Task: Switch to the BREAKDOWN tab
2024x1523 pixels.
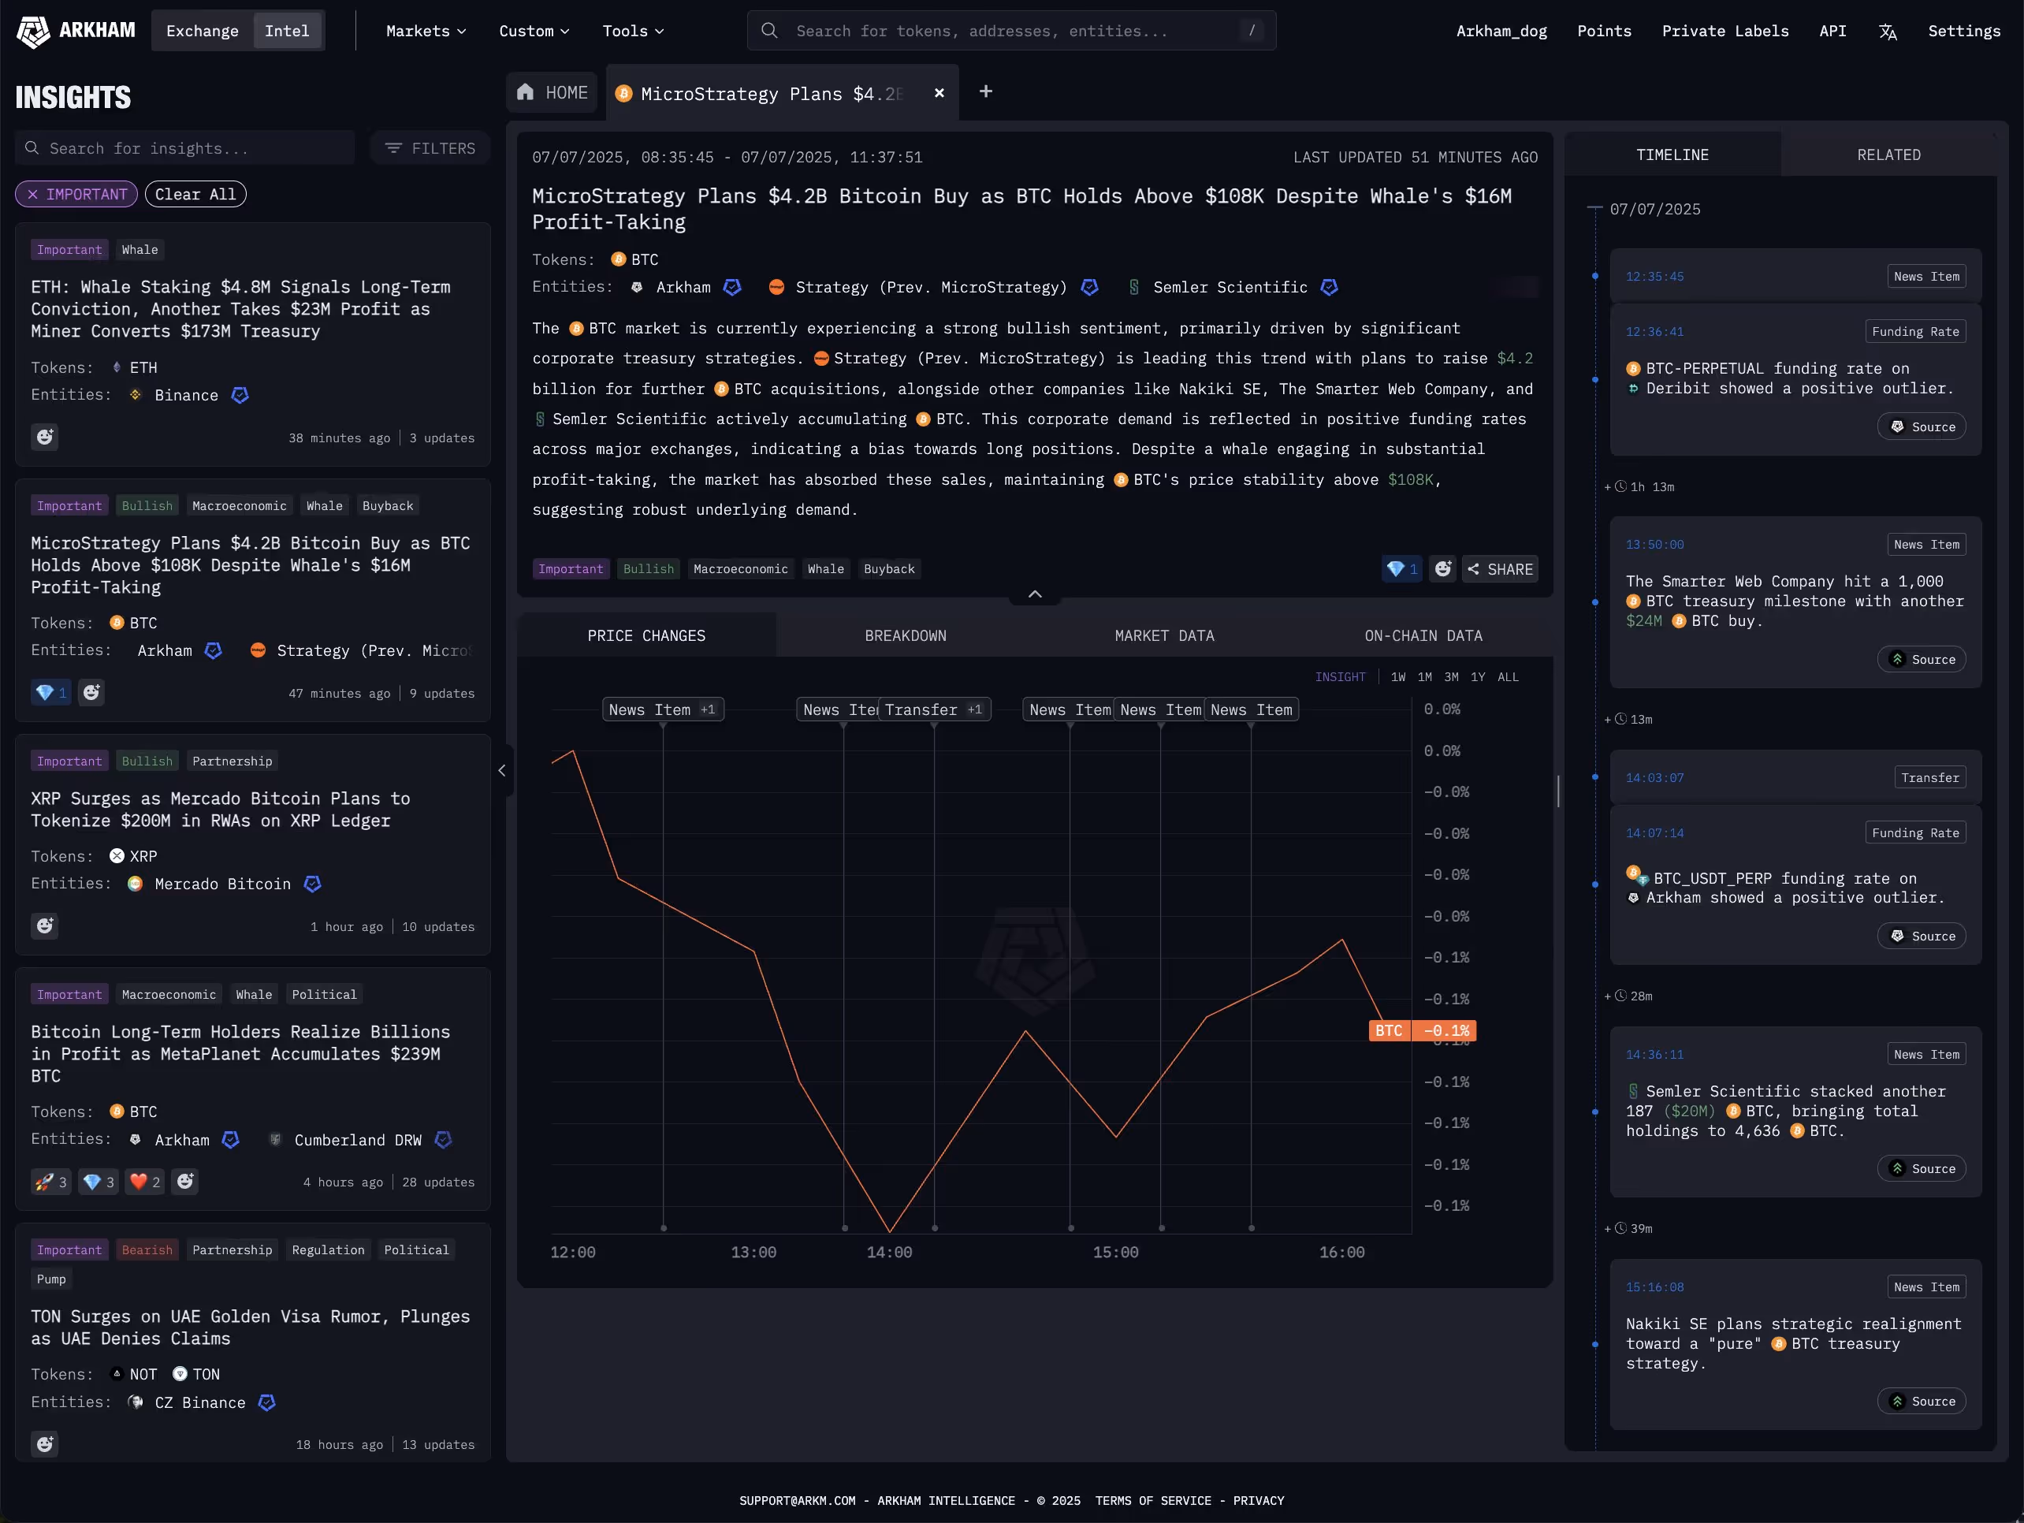Action: point(905,635)
